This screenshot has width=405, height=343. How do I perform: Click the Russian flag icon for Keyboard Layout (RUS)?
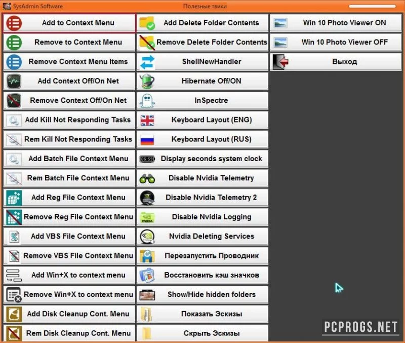coord(147,140)
